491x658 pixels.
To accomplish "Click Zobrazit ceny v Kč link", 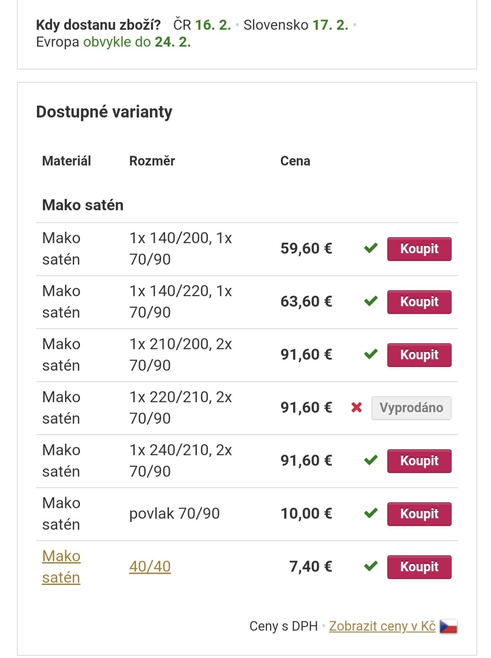I will [x=382, y=626].
